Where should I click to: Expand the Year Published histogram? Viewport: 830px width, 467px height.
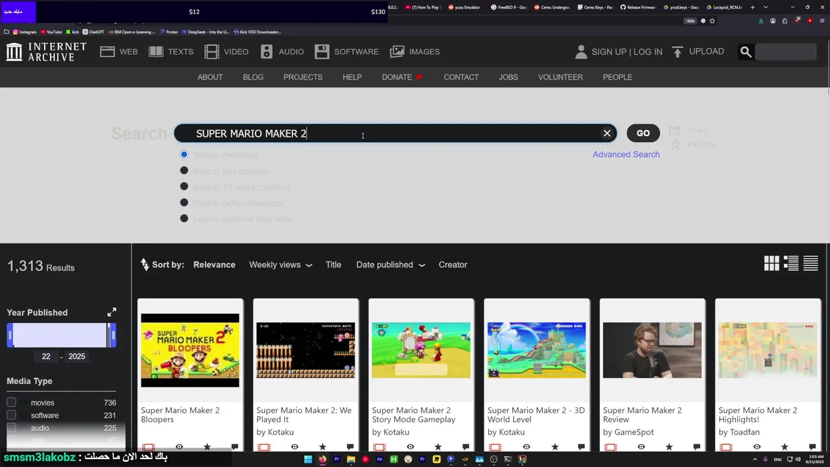(112, 313)
